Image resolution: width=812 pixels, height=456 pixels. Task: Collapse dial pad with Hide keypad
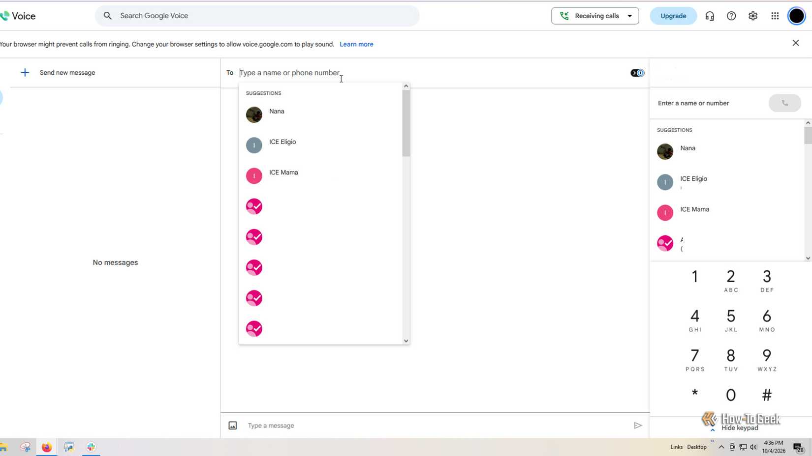[740, 428]
